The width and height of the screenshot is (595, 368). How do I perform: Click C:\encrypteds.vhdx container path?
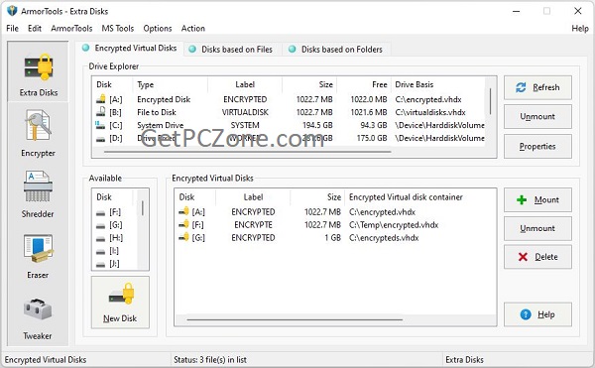(384, 238)
